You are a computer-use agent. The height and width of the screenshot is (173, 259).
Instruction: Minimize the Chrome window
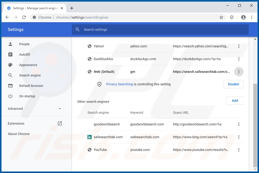point(228,6)
